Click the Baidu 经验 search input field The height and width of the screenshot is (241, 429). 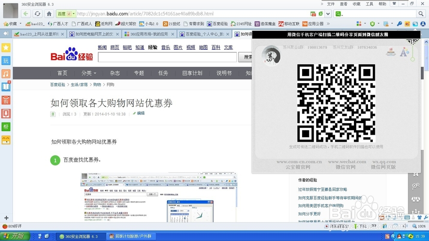click(x=167, y=57)
